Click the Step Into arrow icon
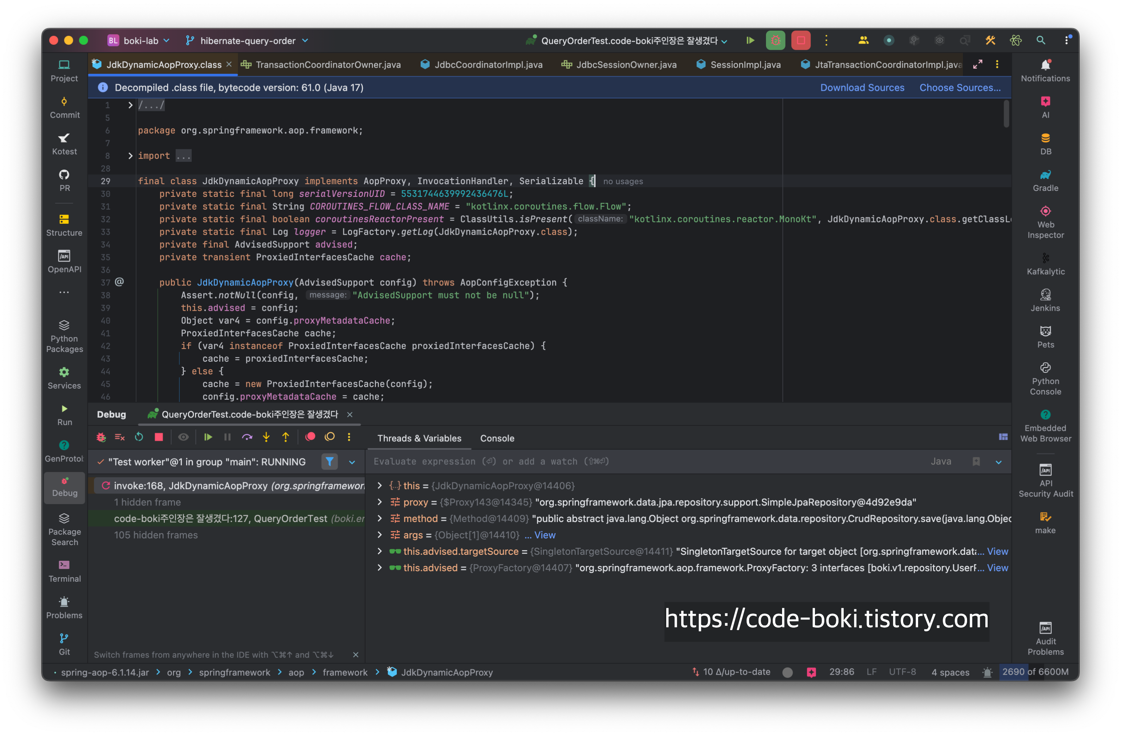Viewport: 1121px width, 736px height. 266,437
